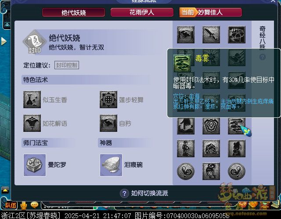This screenshot has width=281, height=219.
Task: Switch to the 花雨伊人 school tab
Action: pos(142,12)
